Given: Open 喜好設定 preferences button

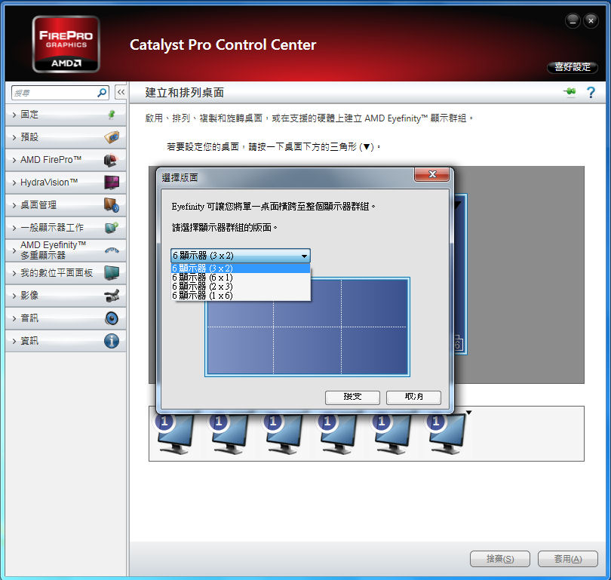Looking at the screenshot, I should click(x=573, y=67).
